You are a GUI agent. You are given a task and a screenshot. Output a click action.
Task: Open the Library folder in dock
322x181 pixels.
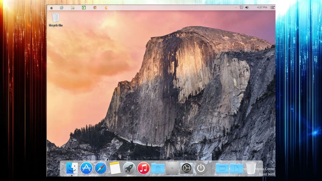158,168
